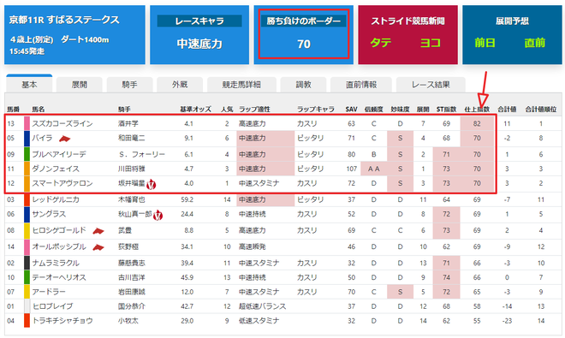The width and height of the screenshot is (565, 338).
Task: Click horse name トラキチシャチョウ
Action: click(x=62, y=321)
